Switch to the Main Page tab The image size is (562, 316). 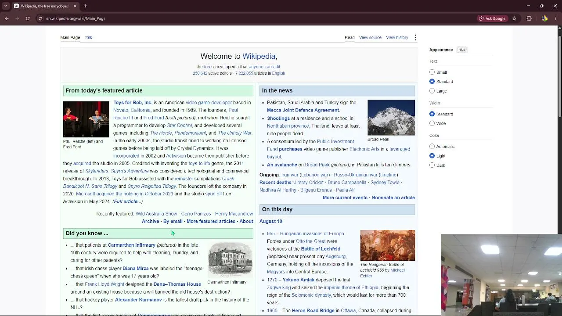(x=70, y=37)
